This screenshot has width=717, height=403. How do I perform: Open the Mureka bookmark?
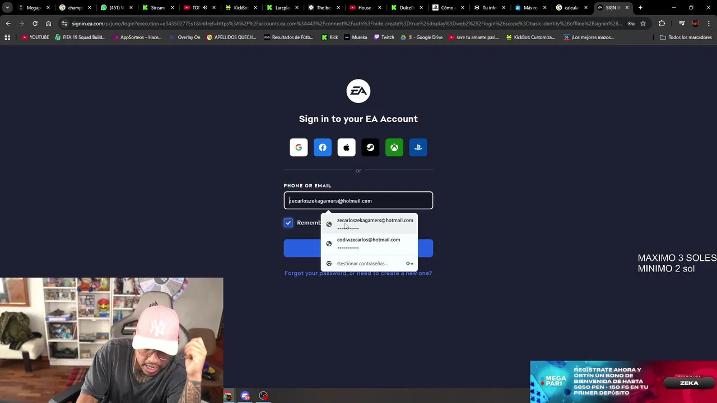tap(356, 37)
